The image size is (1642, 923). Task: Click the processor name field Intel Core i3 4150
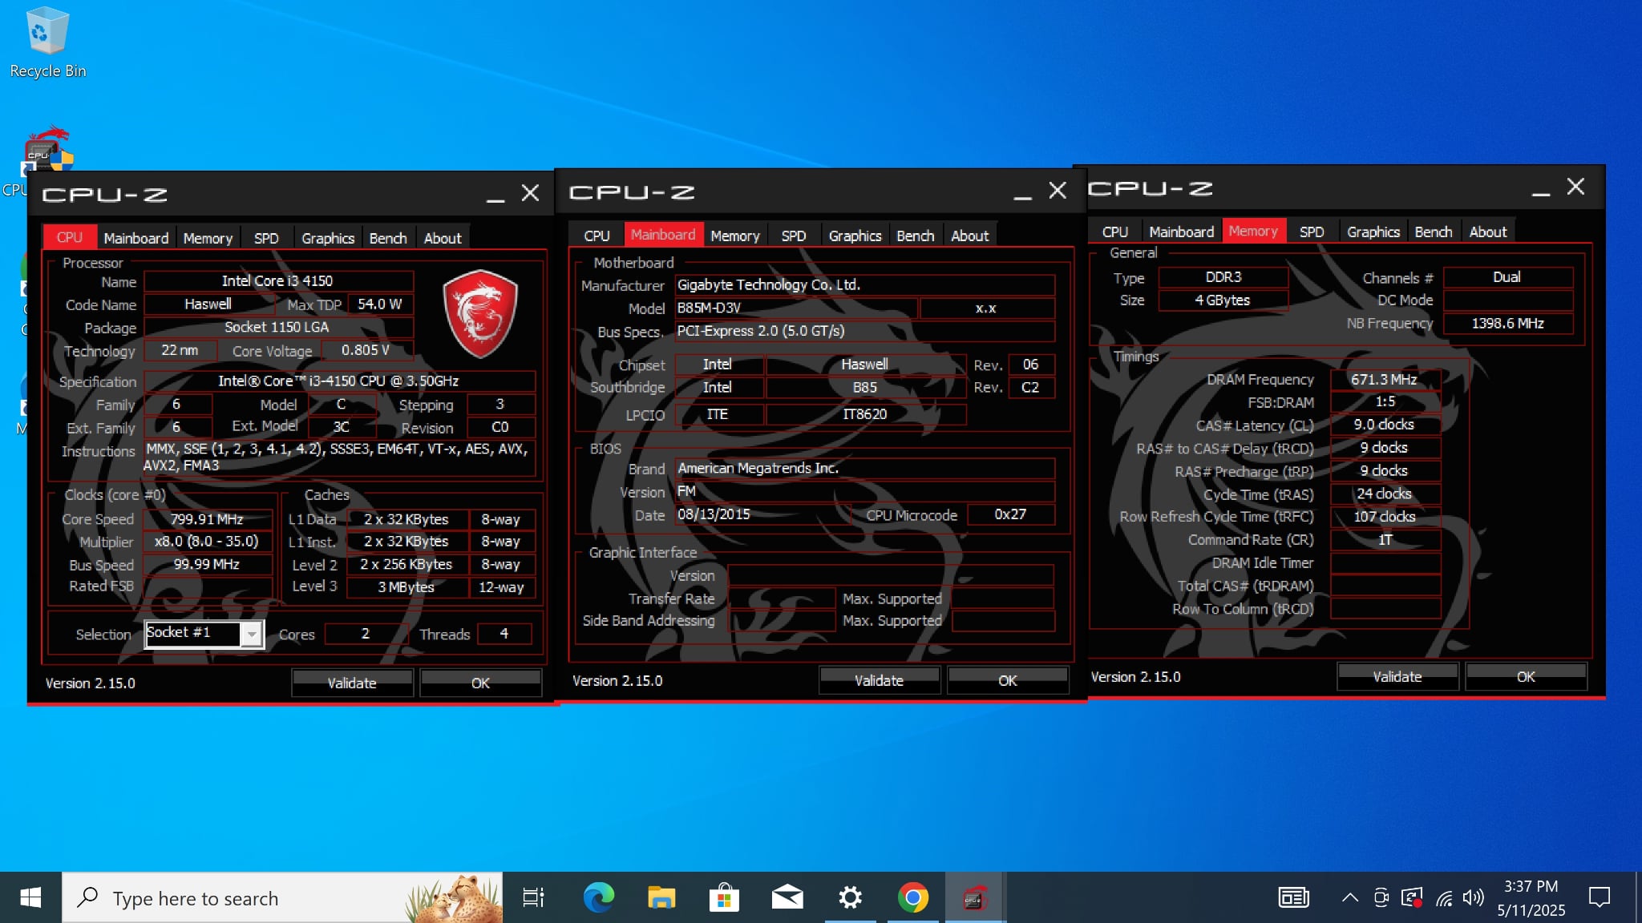[x=278, y=281]
